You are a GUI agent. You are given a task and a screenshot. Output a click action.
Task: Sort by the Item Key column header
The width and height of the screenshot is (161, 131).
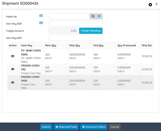(x=27, y=45)
